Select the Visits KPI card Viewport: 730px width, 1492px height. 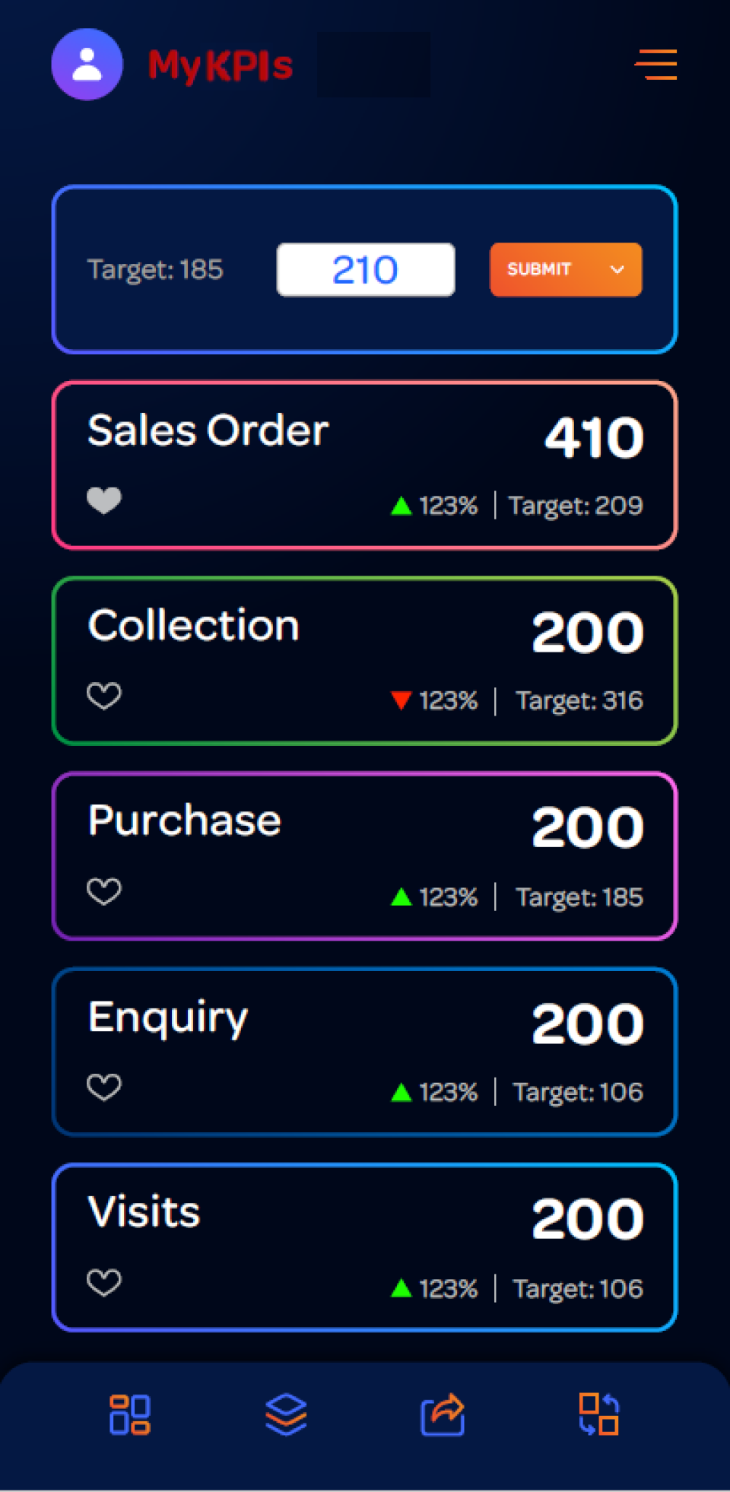pyautogui.click(x=365, y=1247)
